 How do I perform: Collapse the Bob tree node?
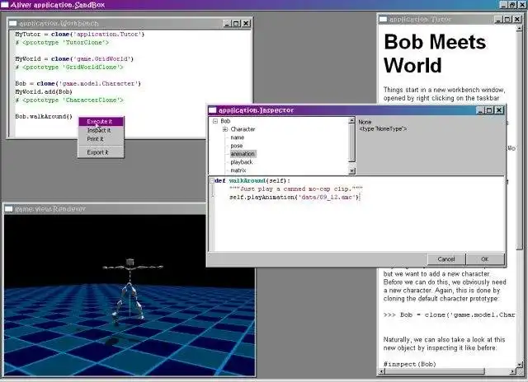pos(215,121)
